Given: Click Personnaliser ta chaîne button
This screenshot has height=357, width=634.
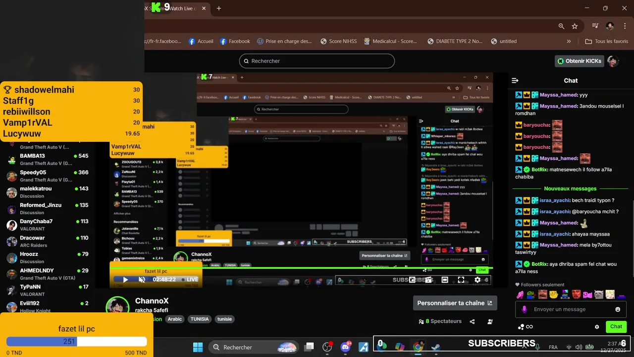Looking at the screenshot, I should pos(455,303).
